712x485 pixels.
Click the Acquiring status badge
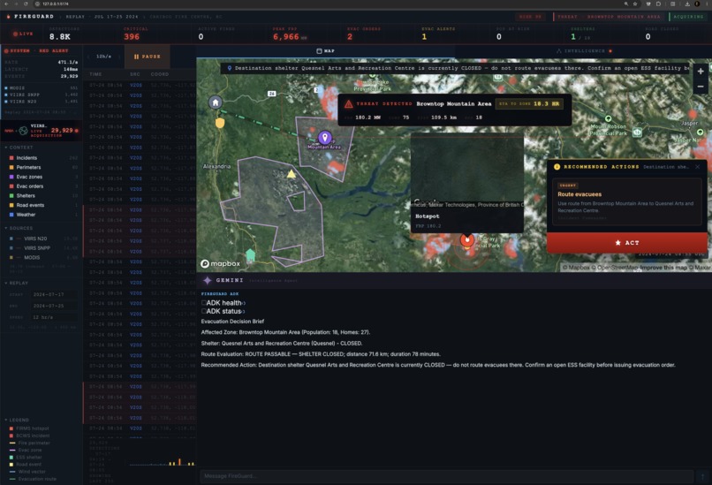click(x=688, y=17)
